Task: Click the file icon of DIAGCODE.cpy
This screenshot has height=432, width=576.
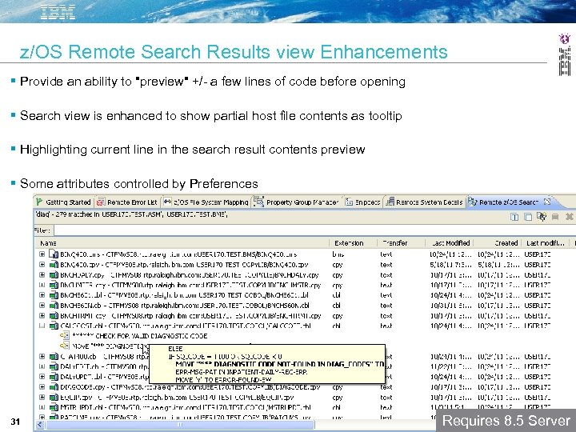Action: point(54,387)
